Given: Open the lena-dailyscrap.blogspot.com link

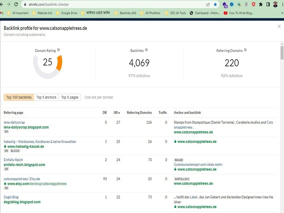Looking at the screenshot, I should (26, 127).
